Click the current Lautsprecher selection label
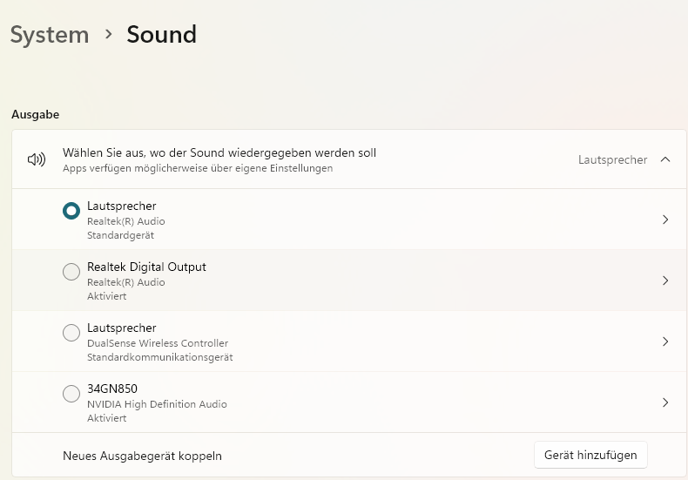688x480 pixels. pyautogui.click(x=612, y=159)
